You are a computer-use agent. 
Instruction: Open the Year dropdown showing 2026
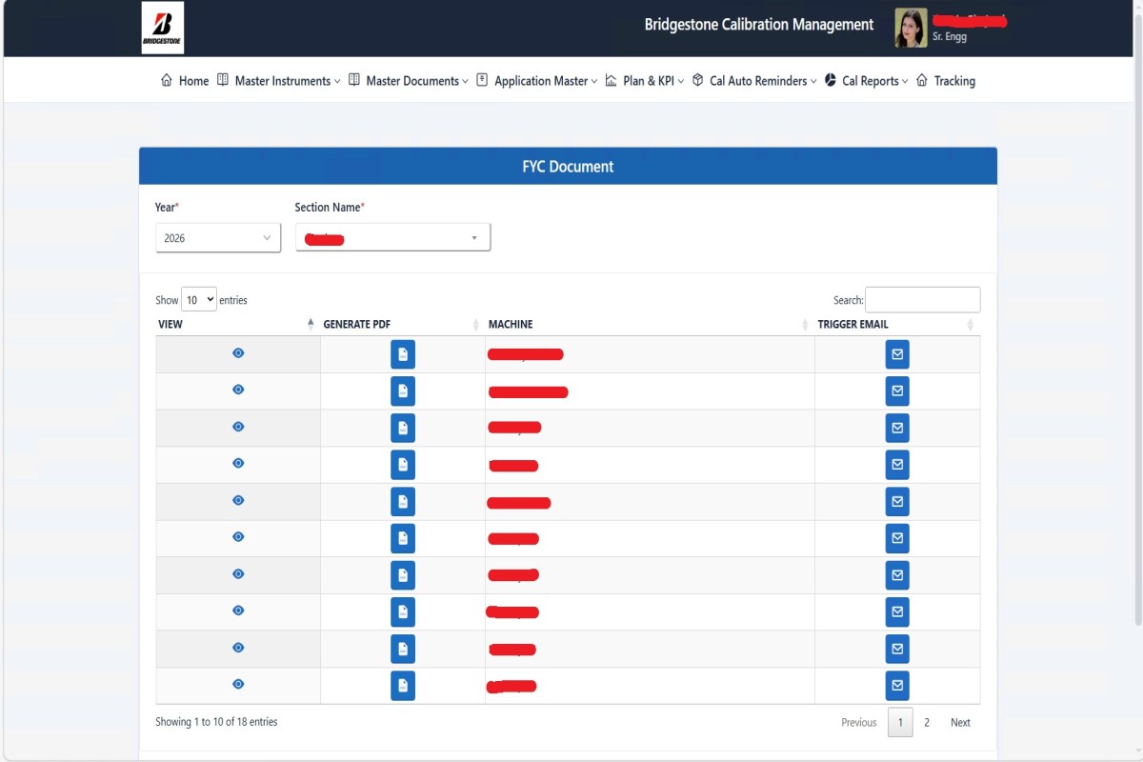(x=217, y=238)
